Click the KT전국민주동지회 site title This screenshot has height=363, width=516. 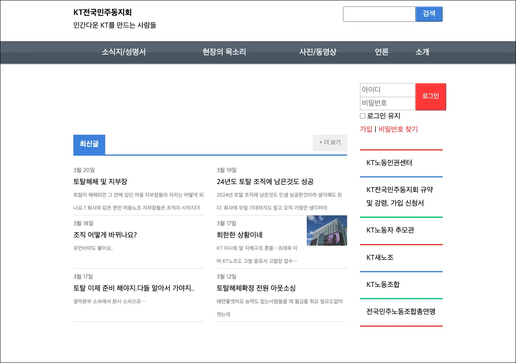pos(102,13)
